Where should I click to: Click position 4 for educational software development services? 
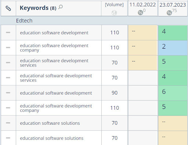[x=173, y=78]
